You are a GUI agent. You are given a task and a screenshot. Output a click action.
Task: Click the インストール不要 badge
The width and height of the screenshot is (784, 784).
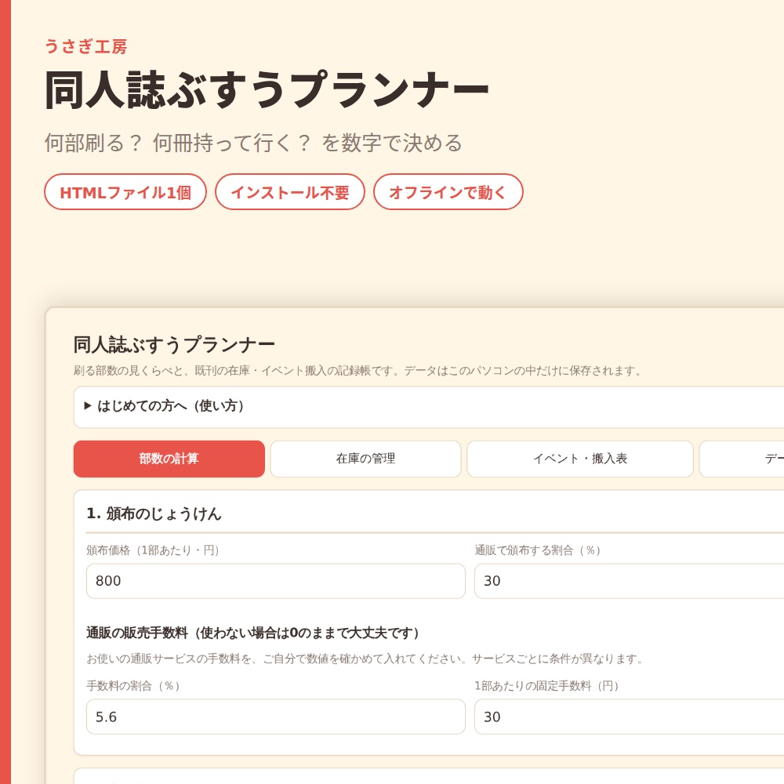[x=290, y=192]
